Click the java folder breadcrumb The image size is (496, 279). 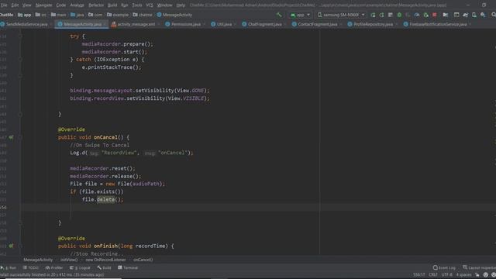click(x=77, y=15)
